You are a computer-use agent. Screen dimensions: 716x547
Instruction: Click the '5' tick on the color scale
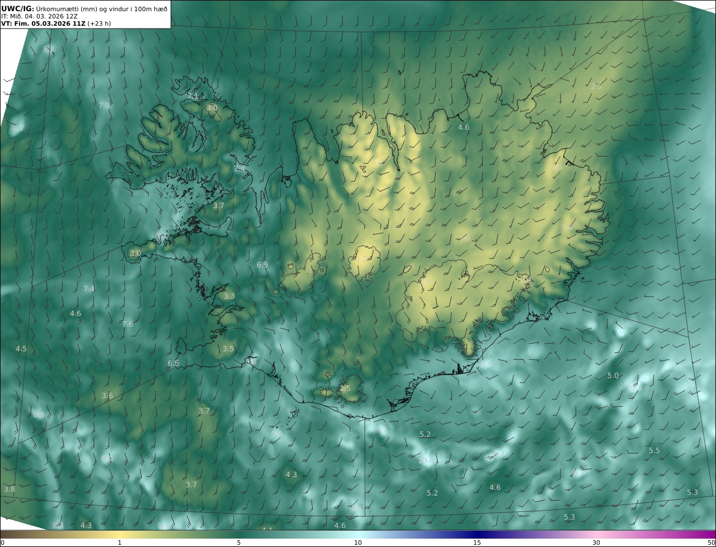239,543
